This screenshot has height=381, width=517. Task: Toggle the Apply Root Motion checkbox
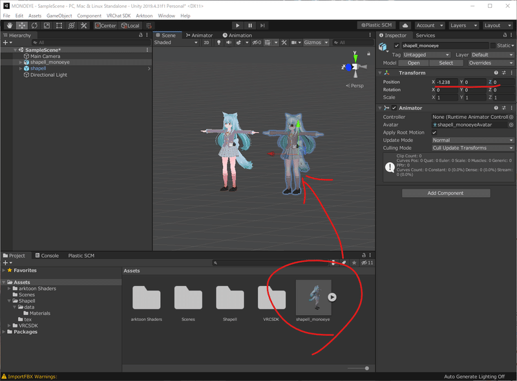pyautogui.click(x=434, y=132)
